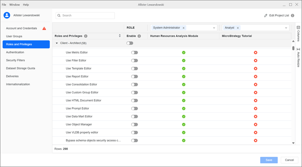Toggle Client - Architect group enable switch
Viewport: 302px width, 167px height.
pos(129,43)
